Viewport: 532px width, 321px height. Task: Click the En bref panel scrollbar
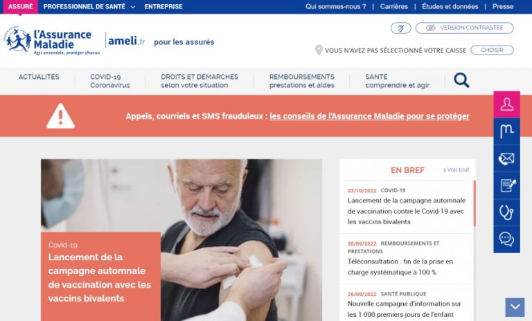(x=475, y=203)
